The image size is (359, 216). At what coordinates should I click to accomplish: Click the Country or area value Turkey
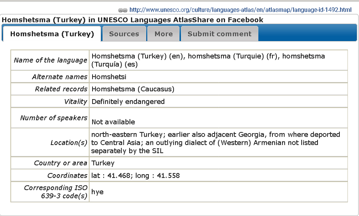tap(103, 163)
